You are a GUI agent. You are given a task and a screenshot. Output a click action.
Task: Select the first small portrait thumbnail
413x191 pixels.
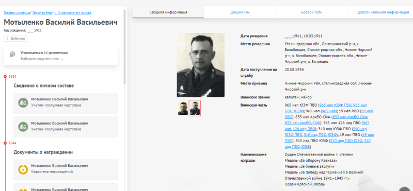click(x=183, y=108)
